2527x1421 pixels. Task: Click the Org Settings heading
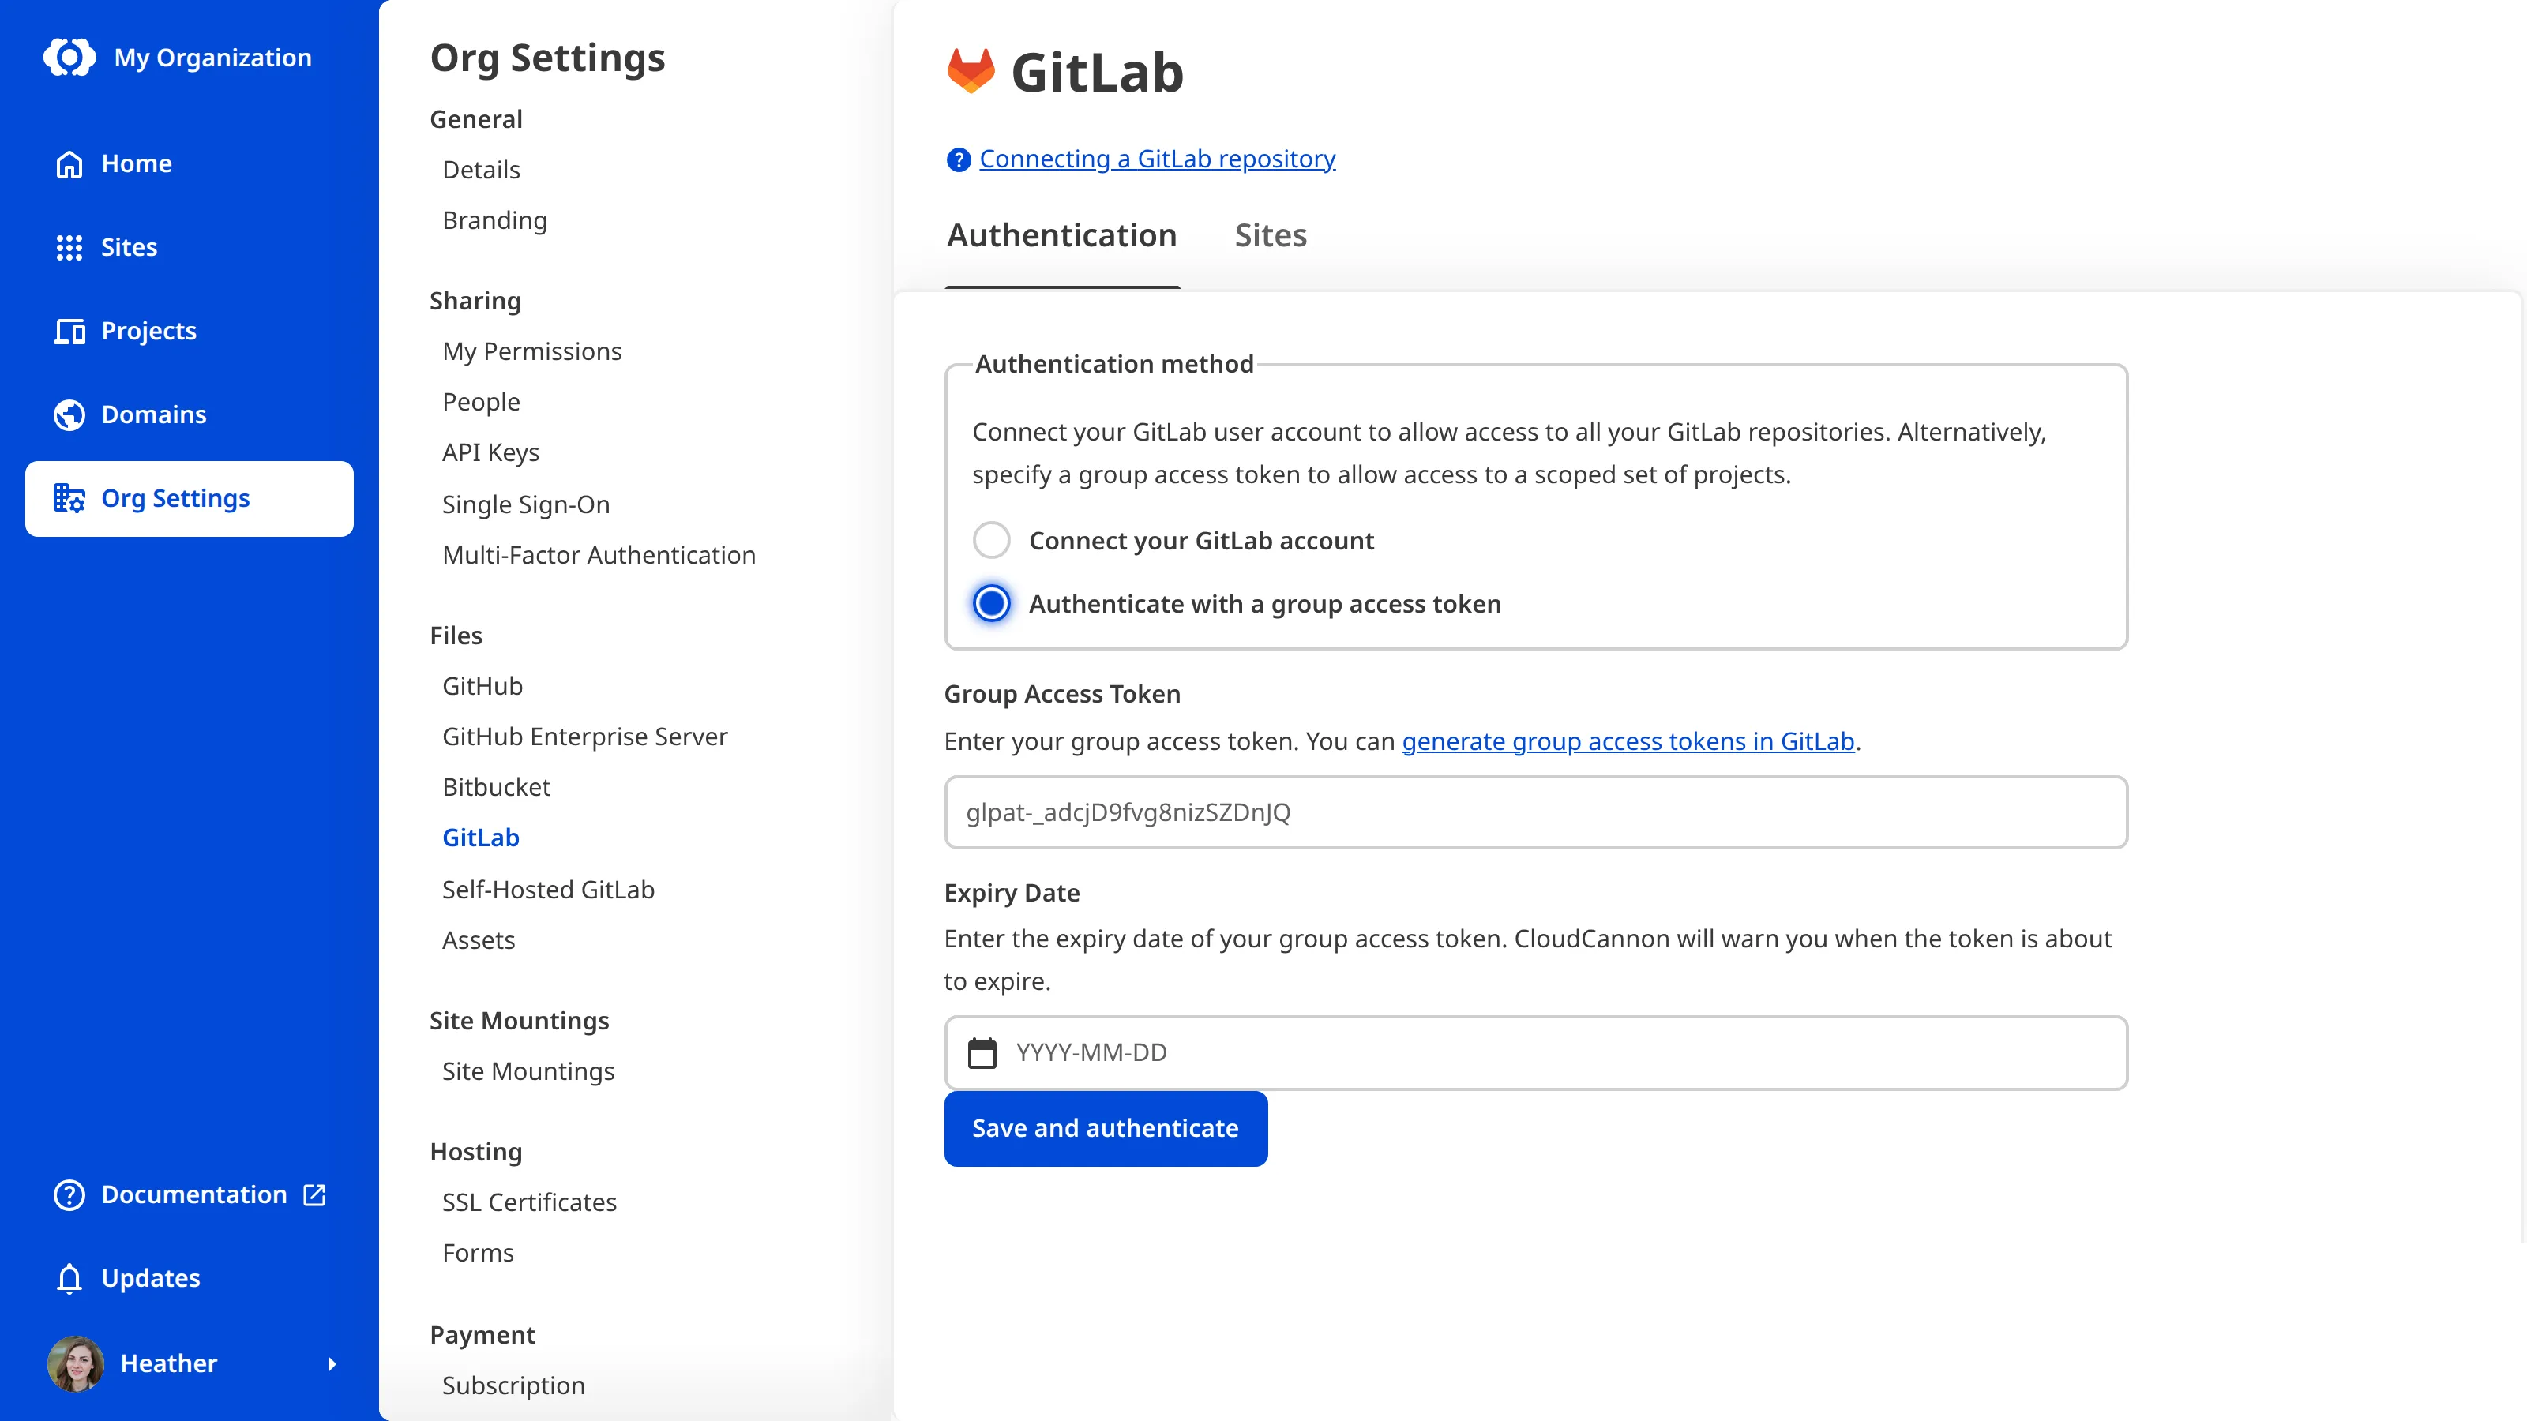547,58
